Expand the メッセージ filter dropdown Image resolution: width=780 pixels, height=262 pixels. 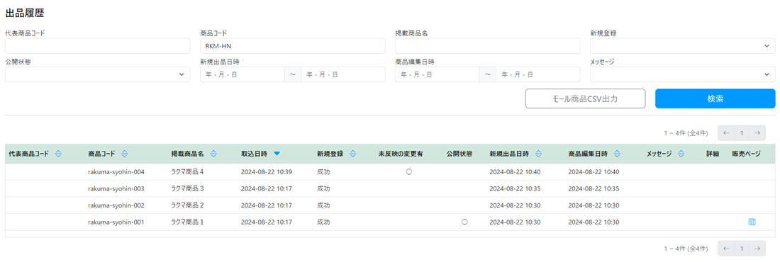click(x=682, y=74)
